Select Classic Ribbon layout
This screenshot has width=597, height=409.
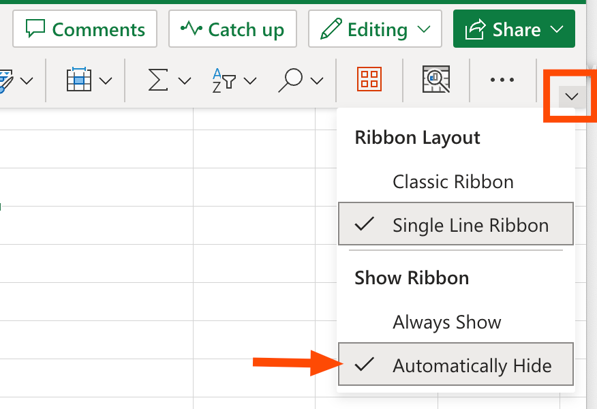pos(456,181)
